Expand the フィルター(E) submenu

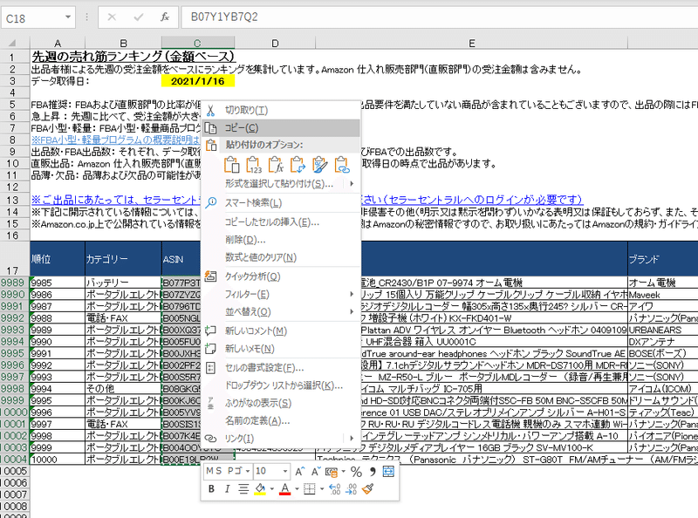coord(352,294)
